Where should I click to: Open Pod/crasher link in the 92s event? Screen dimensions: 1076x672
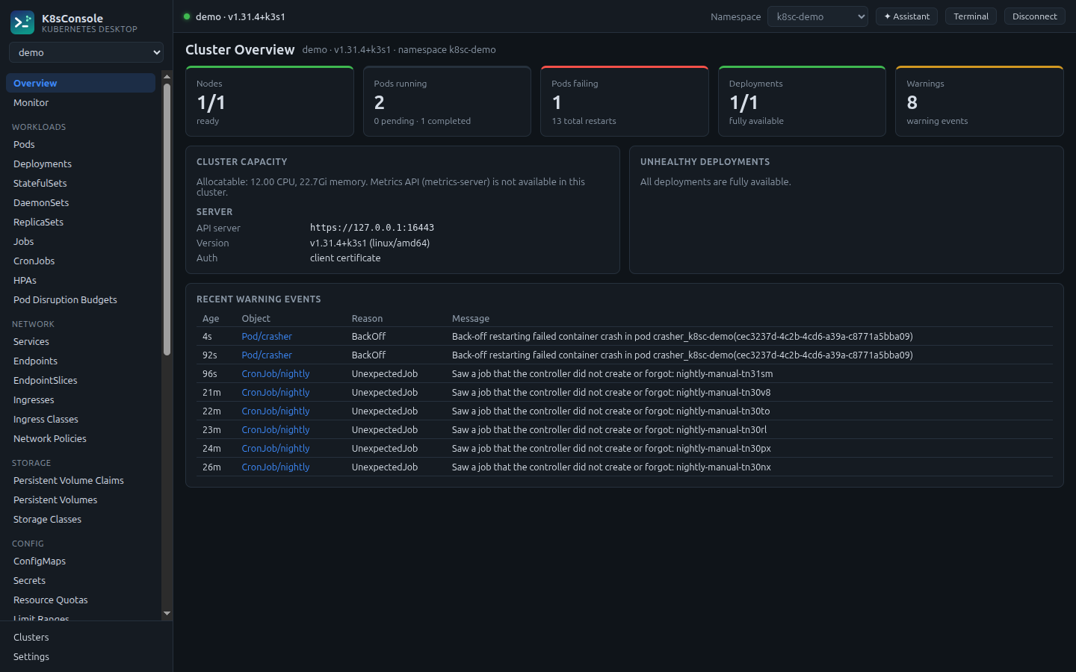point(267,355)
